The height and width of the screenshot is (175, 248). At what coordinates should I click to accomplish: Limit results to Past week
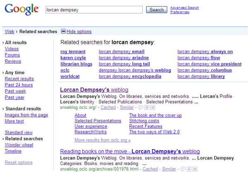click(x=15, y=91)
